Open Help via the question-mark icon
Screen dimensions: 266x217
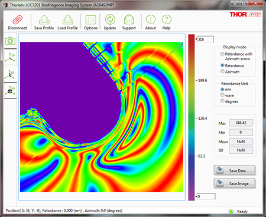pos(167,19)
